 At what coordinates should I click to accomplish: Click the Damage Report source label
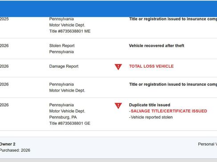pos(64,66)
